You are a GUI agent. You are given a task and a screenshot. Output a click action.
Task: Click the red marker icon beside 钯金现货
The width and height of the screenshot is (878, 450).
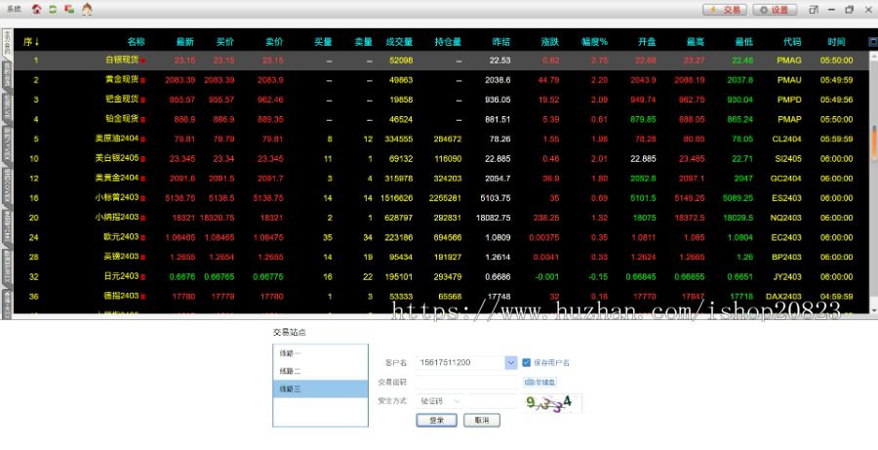(x=142, y=100)
